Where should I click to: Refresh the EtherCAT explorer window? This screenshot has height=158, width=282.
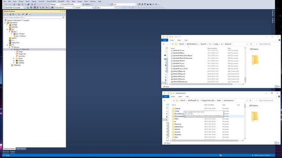[x=251, y=44]
